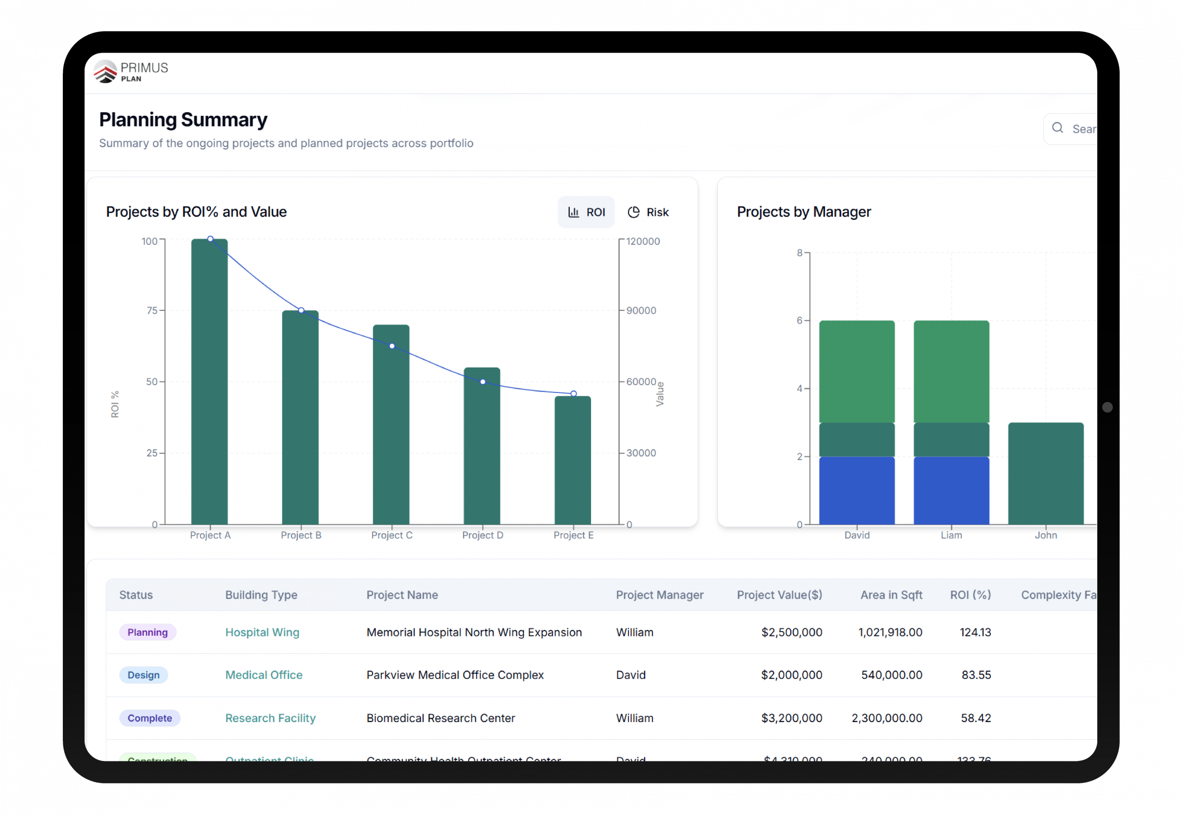The image size is (1182, 814).
Task: Click the bar chart icon in ROI tab
Action: click(573, 212)
